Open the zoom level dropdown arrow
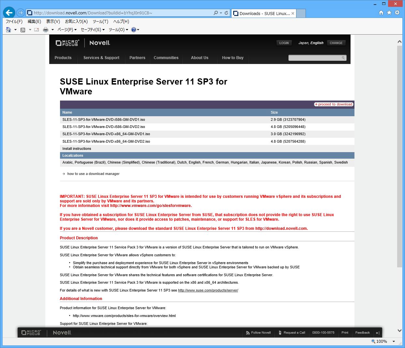Screen dimensions: 405x348 [x=394, y=341]
